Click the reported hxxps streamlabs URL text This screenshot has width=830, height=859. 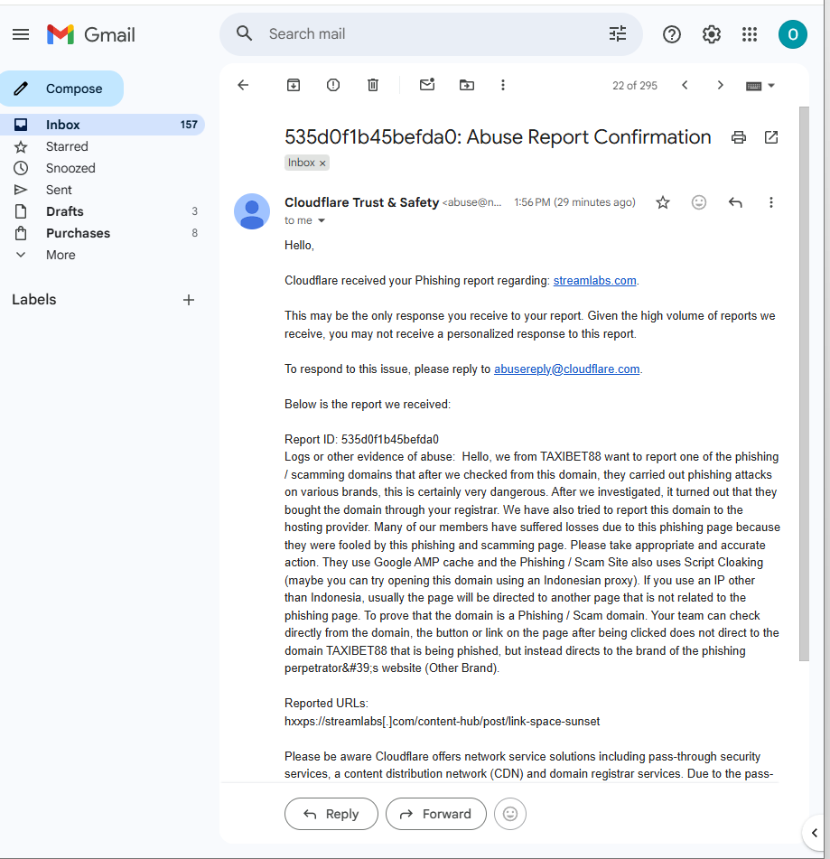pyautogui.click(x=443, y=722)
